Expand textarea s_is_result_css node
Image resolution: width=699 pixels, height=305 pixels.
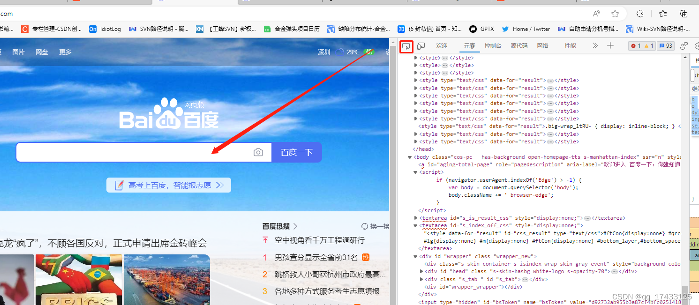415,218
